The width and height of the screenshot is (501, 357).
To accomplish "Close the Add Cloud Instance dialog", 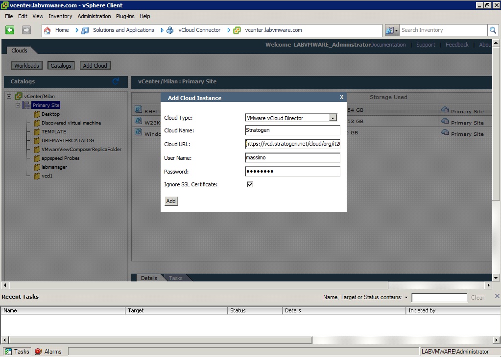I will click(341, 97).
